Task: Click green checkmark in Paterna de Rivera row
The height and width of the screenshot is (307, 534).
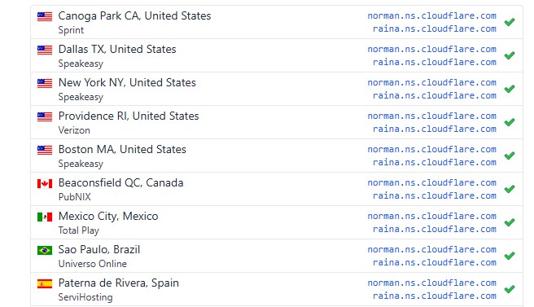Action: pos(510,289)
